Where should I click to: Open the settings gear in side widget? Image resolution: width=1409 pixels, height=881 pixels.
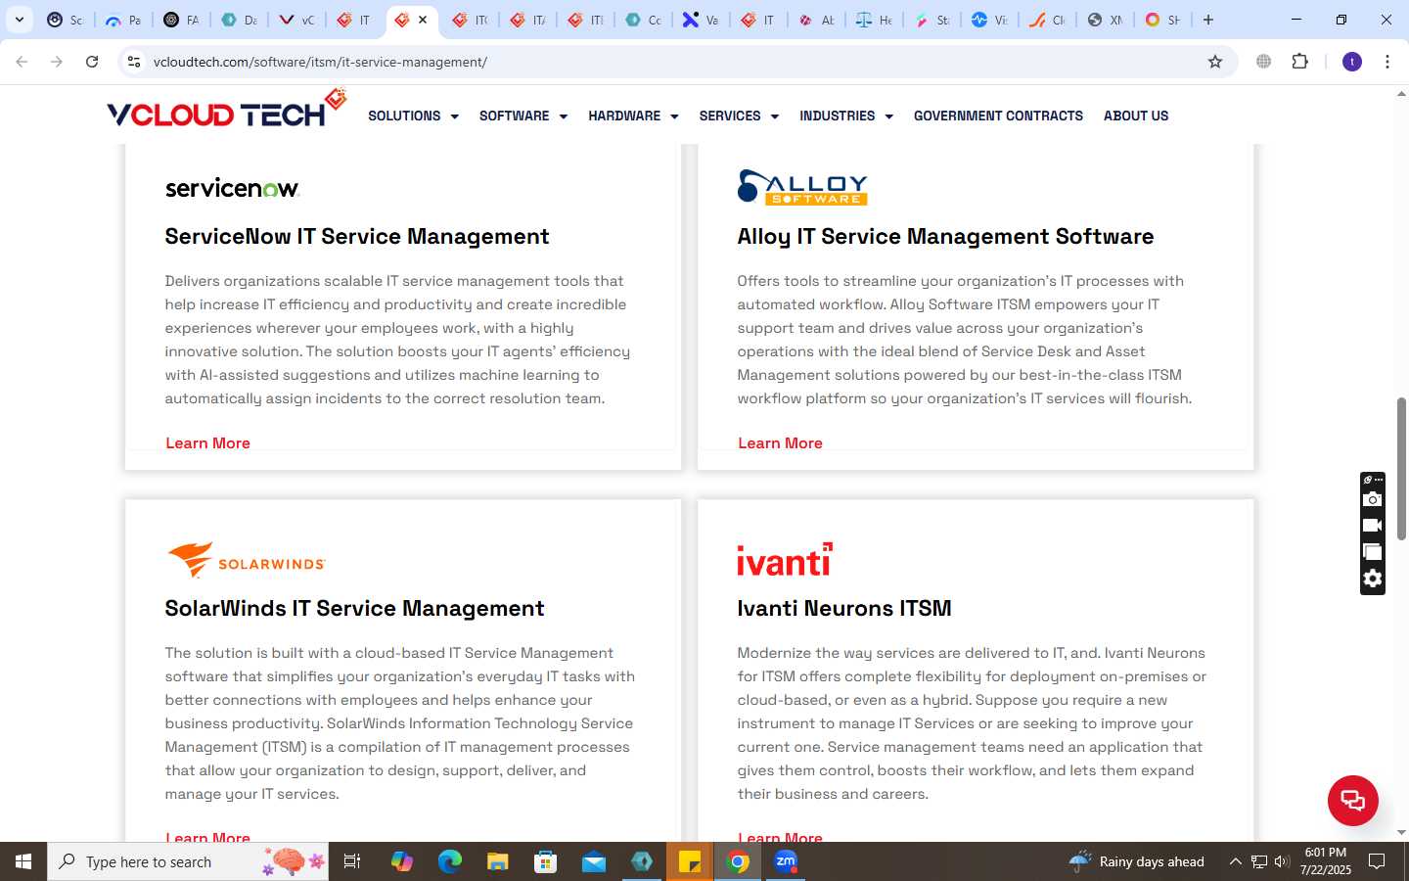pyautogui.click(x=1373, y=579)
